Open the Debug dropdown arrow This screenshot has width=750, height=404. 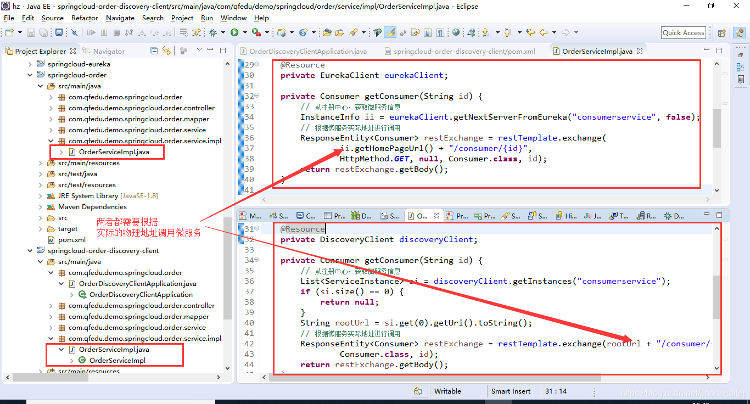coord(223,32)
